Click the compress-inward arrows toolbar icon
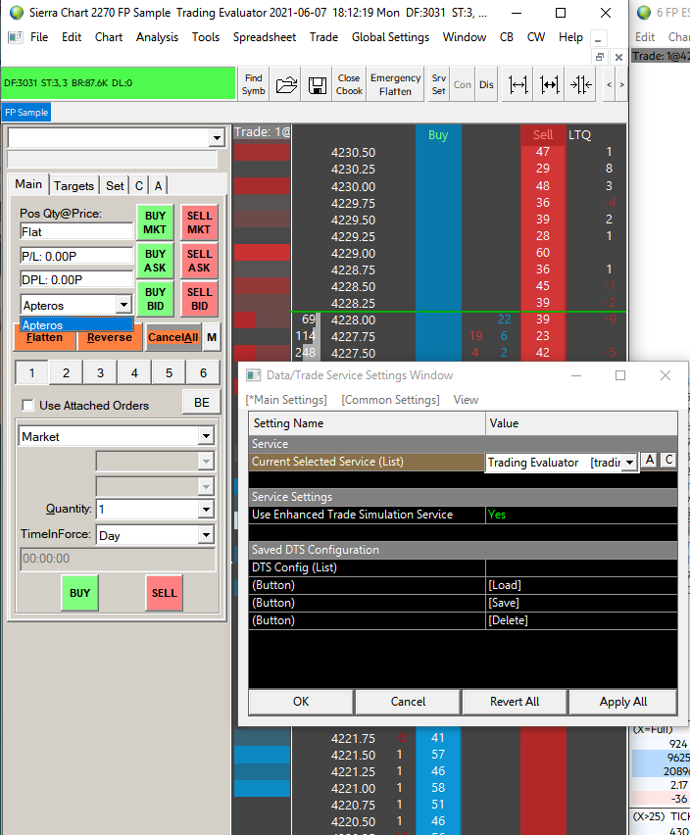 tap(581, 84)
